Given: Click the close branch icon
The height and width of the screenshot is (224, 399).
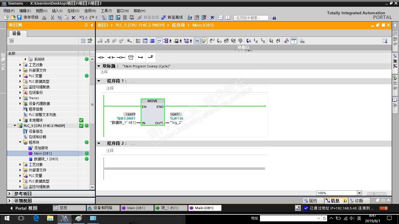Looking at the screenshot, I should click(x=150, y=57).
